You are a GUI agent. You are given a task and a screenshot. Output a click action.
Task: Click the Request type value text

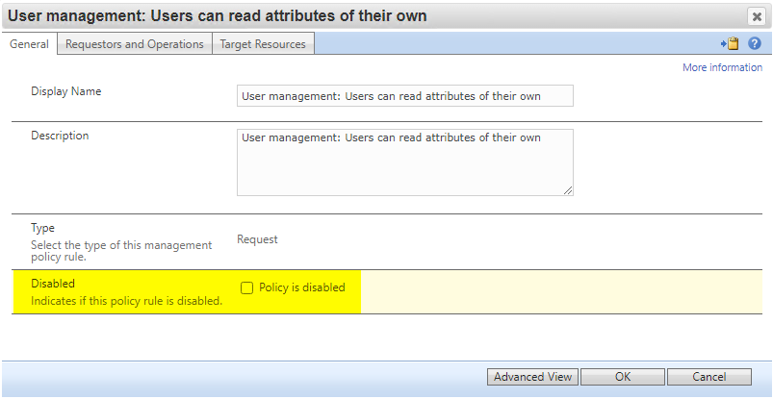(257, 239)
